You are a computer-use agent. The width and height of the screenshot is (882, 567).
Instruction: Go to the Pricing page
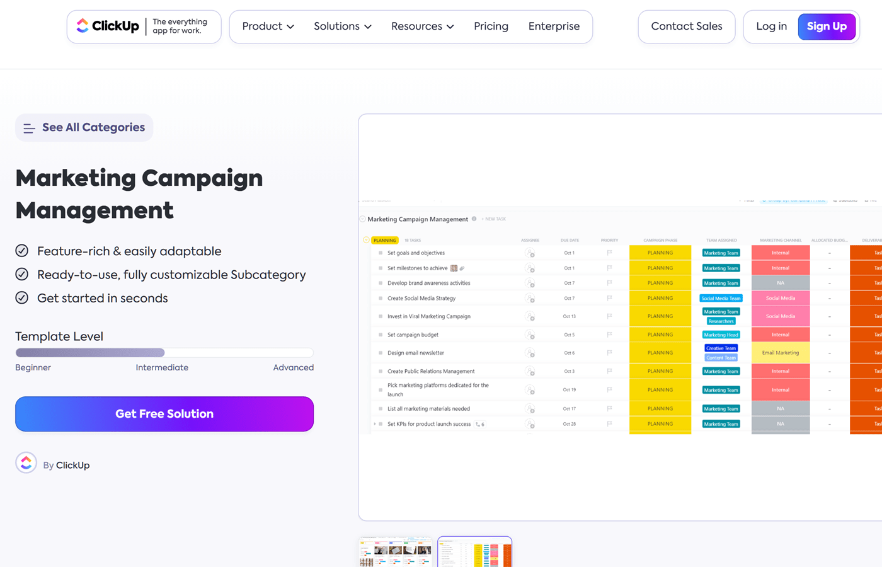pos(491,26)
